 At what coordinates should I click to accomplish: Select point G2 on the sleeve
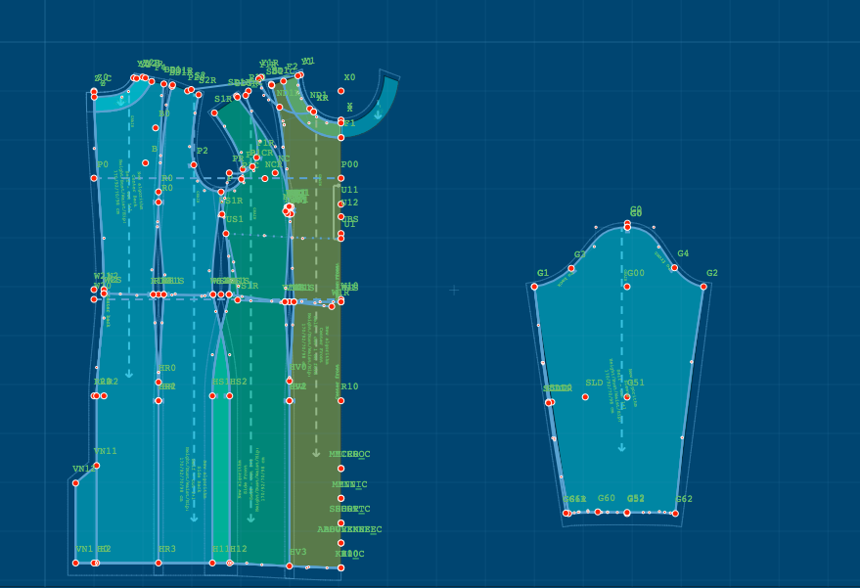pyautogui.click(x=703, y=287)
